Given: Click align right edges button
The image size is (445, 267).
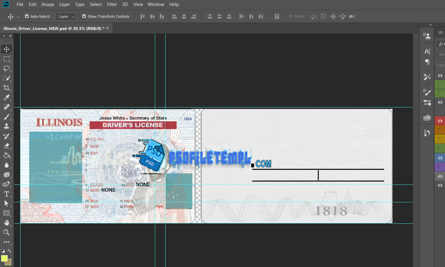Looking at the screenshot, I should [x=194, y=16].
